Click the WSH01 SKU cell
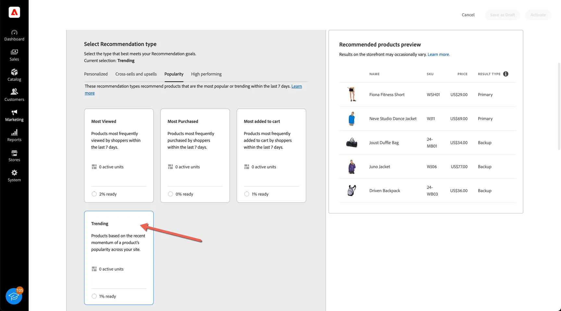 (433, 95)
